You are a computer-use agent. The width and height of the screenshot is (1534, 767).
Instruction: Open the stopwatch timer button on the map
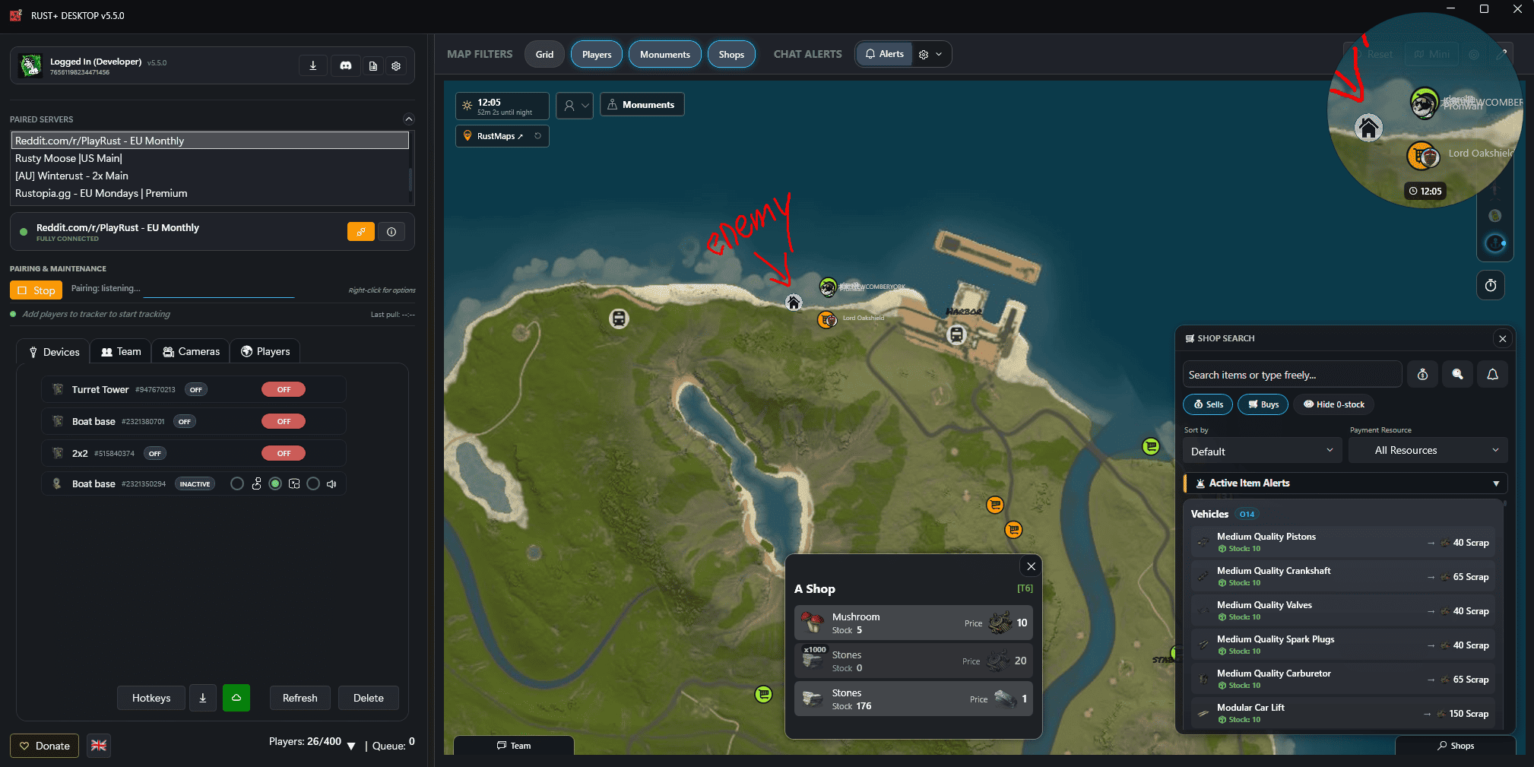point(1491,285)
